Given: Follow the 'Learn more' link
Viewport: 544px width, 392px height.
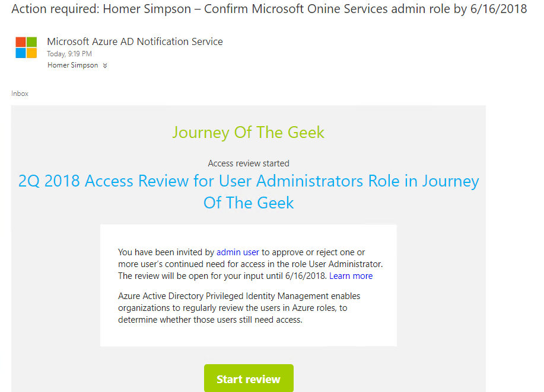Looking at the screenshot, I should pos(351,276).
